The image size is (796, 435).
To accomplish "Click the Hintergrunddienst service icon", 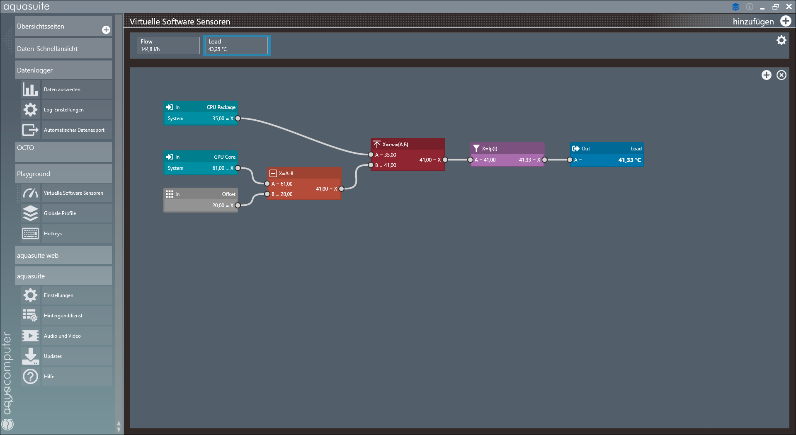I will [x=30, y=316].
